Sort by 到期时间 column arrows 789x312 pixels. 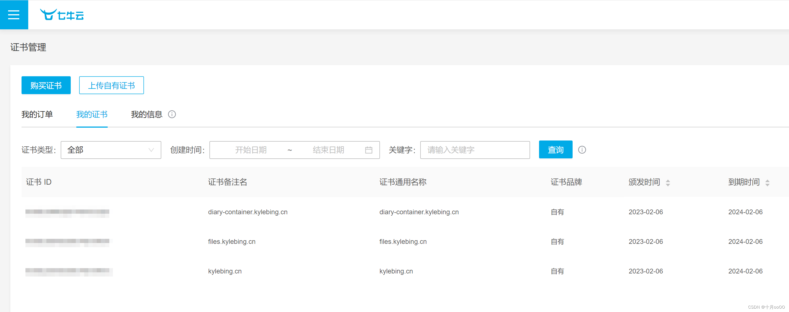click(x=767, y=183)
